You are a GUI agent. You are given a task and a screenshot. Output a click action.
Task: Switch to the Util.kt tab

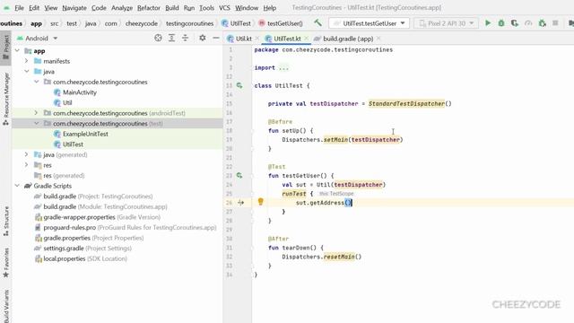coord(243,39)
